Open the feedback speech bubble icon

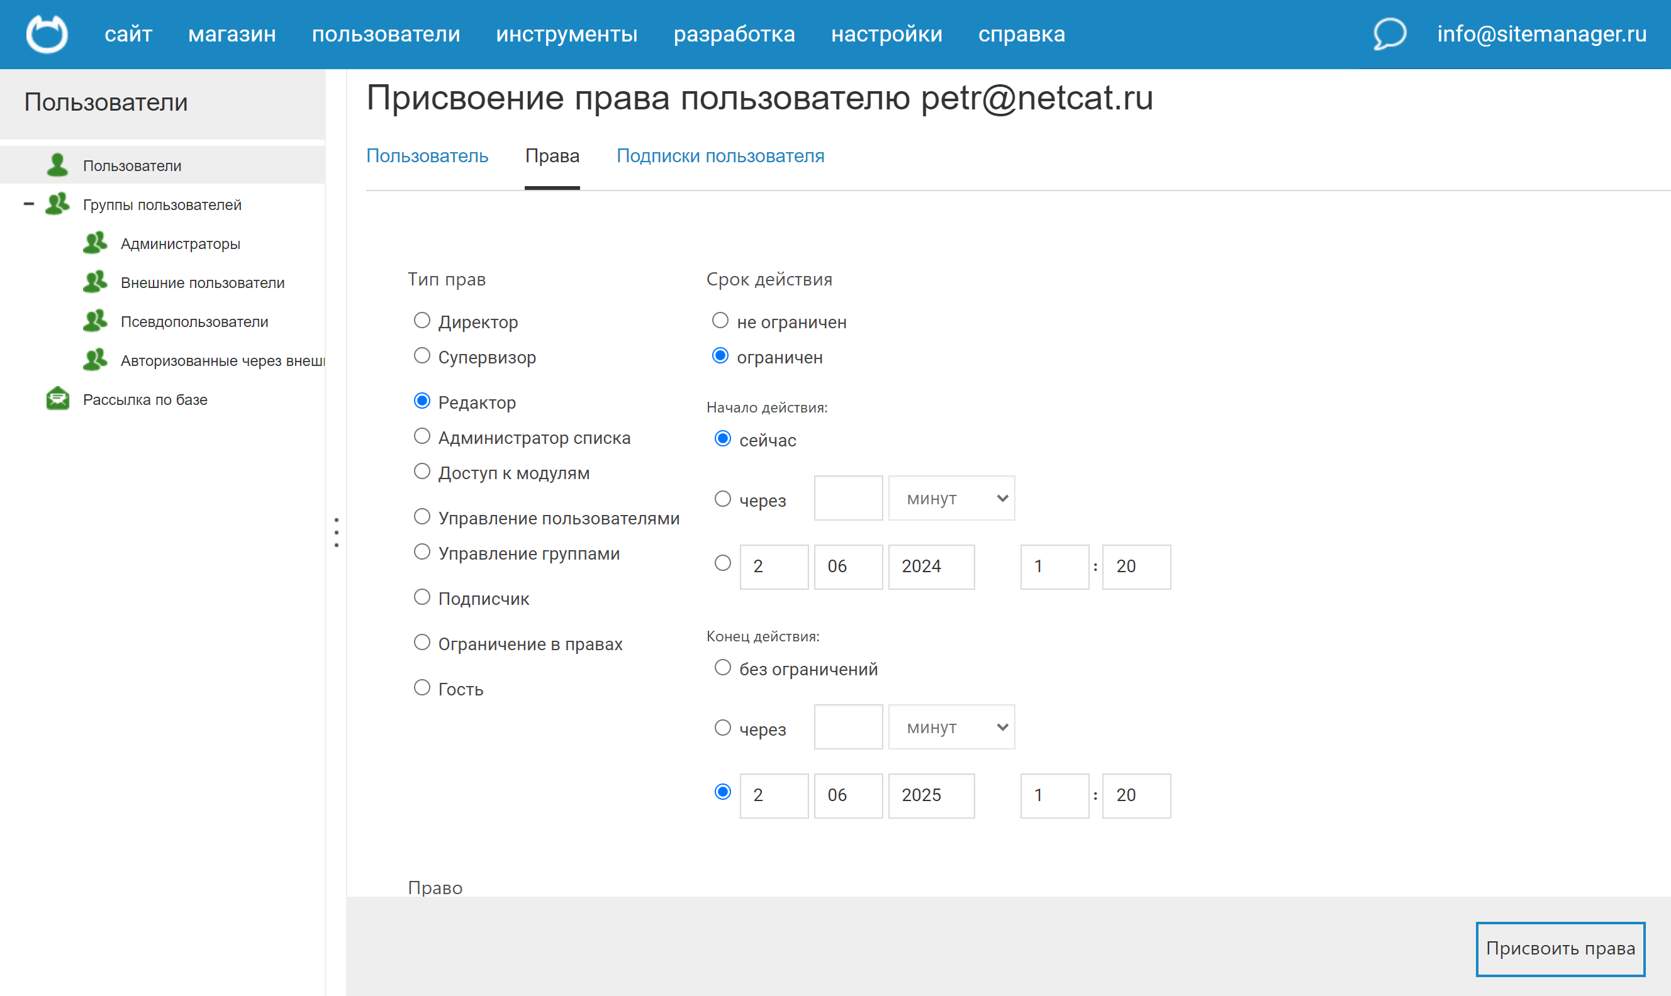1389,33
